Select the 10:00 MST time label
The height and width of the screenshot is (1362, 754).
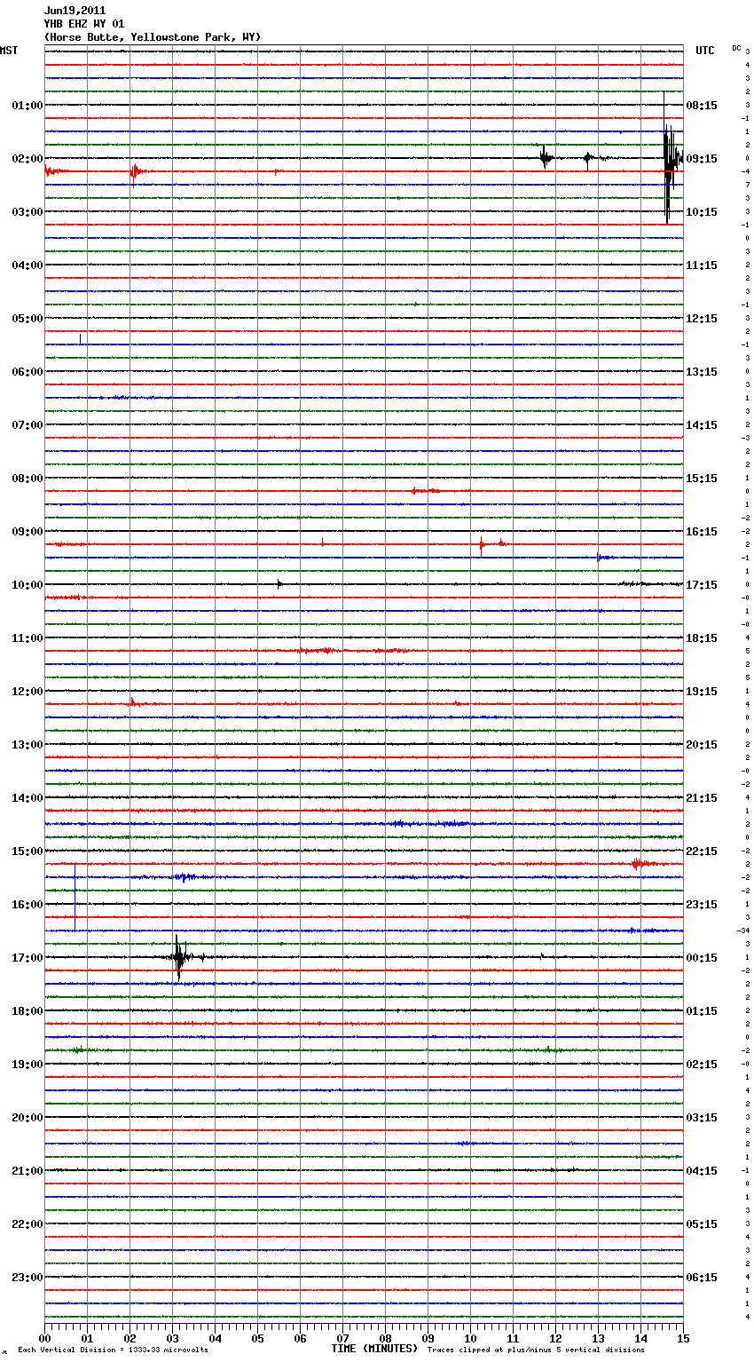(27, 585)
